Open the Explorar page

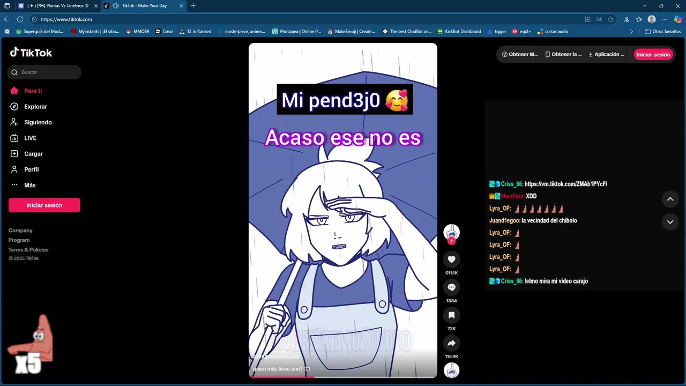click(29, 107)
